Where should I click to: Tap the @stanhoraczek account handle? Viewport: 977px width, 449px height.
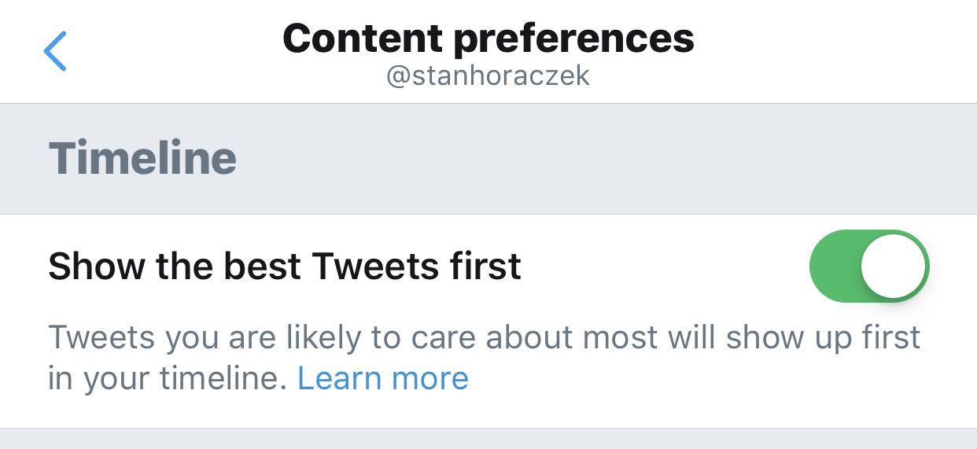488,76
